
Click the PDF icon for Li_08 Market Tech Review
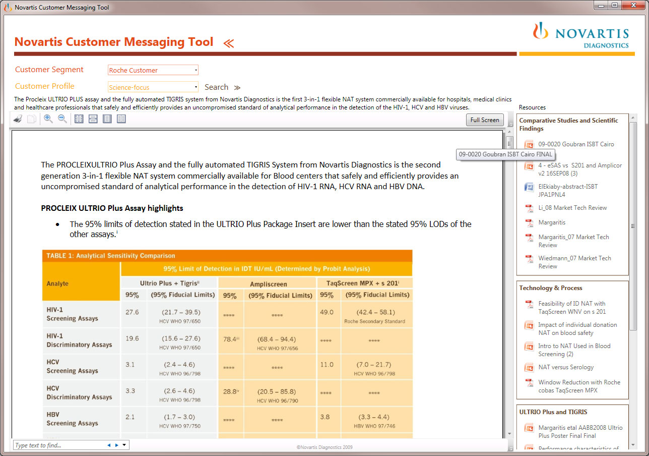tap(529, 208)
